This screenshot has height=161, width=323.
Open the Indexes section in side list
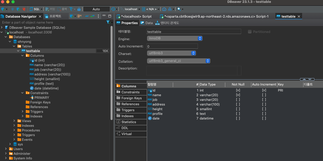tap(131, 116)
